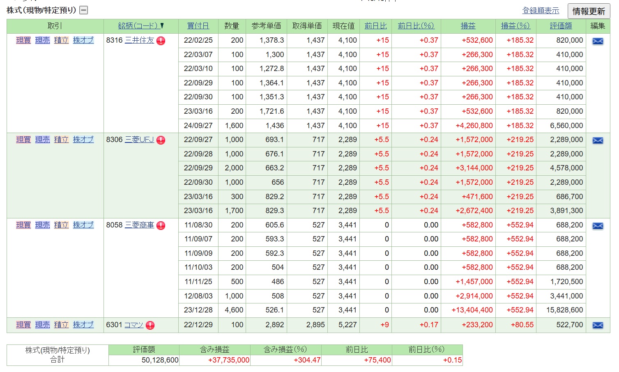Viewport: 619px width, 372px height.
Task: Open the 三菱UFJ stock name link
Action: [x=139, y=140]
